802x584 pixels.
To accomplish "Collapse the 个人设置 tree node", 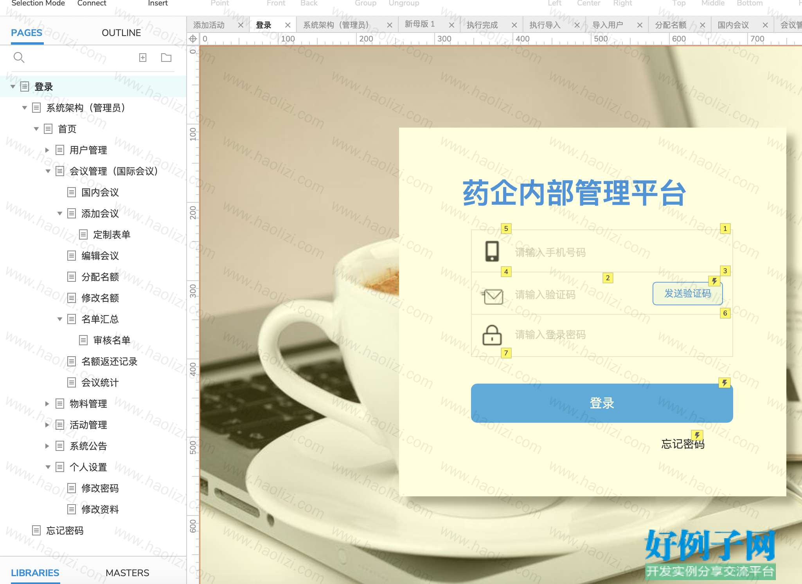I will [48, 467].
